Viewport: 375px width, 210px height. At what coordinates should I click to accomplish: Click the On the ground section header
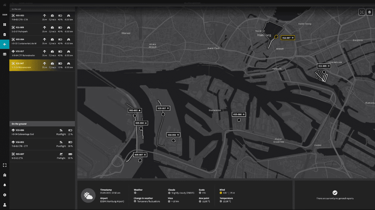point(42,124)
